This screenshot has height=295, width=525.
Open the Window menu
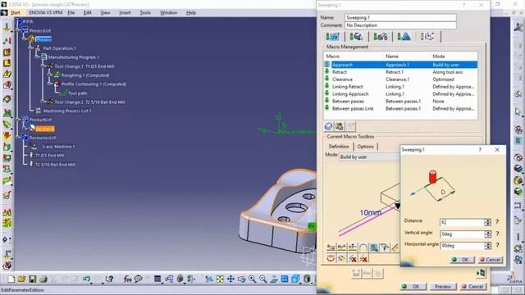(x=168, y=13)
